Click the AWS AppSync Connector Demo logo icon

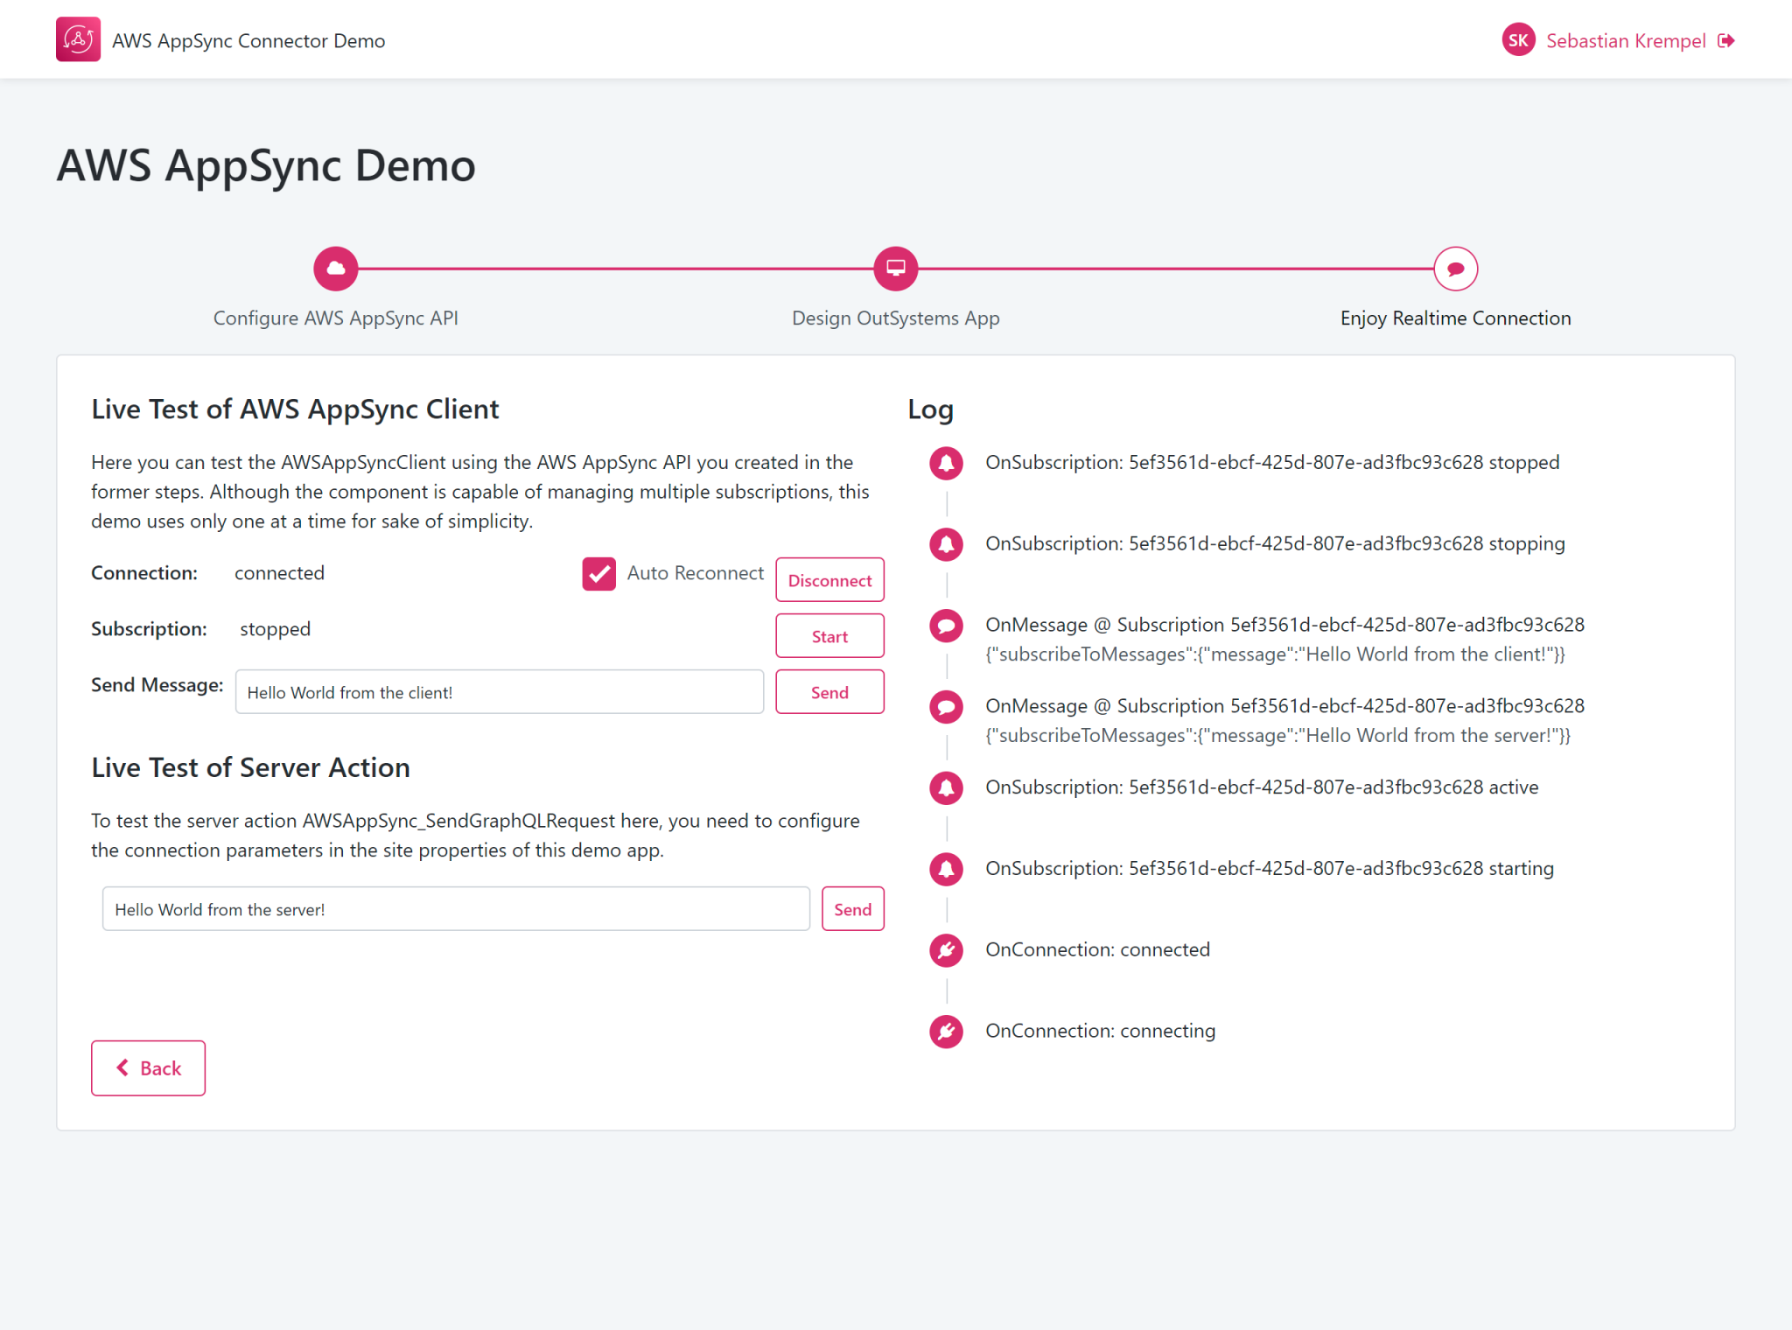(x=78, y=39)
